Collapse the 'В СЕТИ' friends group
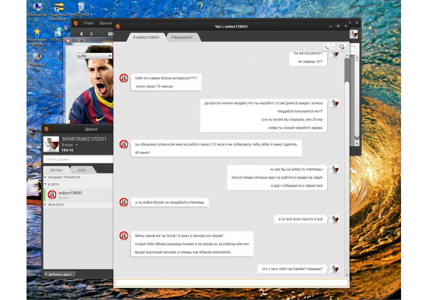This screenshot has width=428, height=300. pos(53,184)
